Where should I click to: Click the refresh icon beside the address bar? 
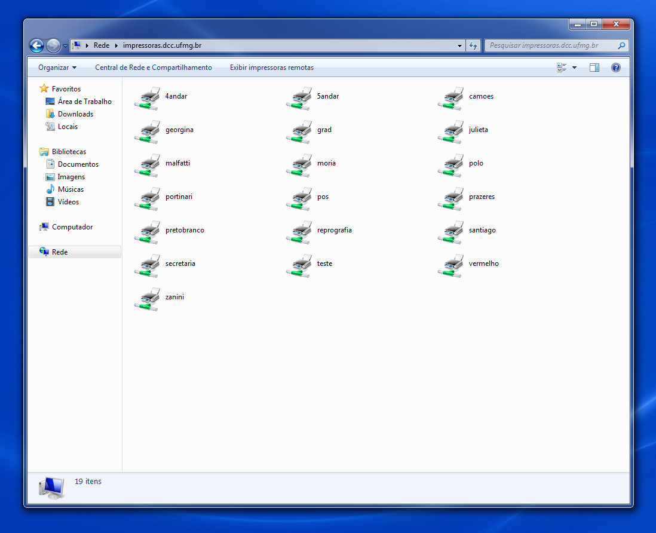(x=473, y=45)
